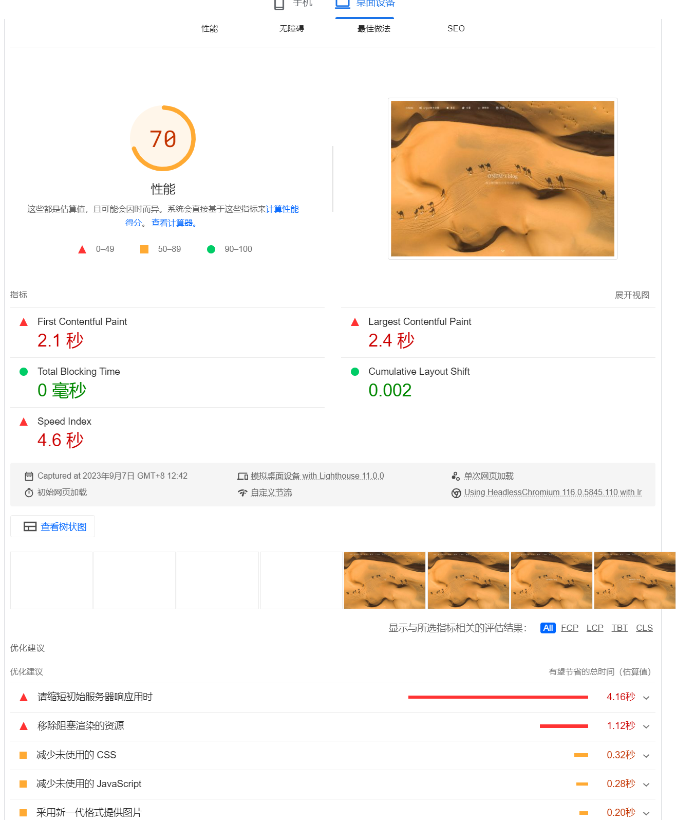This screenshot has width=676, height=820.
Task: Click the 查看树状图 button
Action: 53,526
